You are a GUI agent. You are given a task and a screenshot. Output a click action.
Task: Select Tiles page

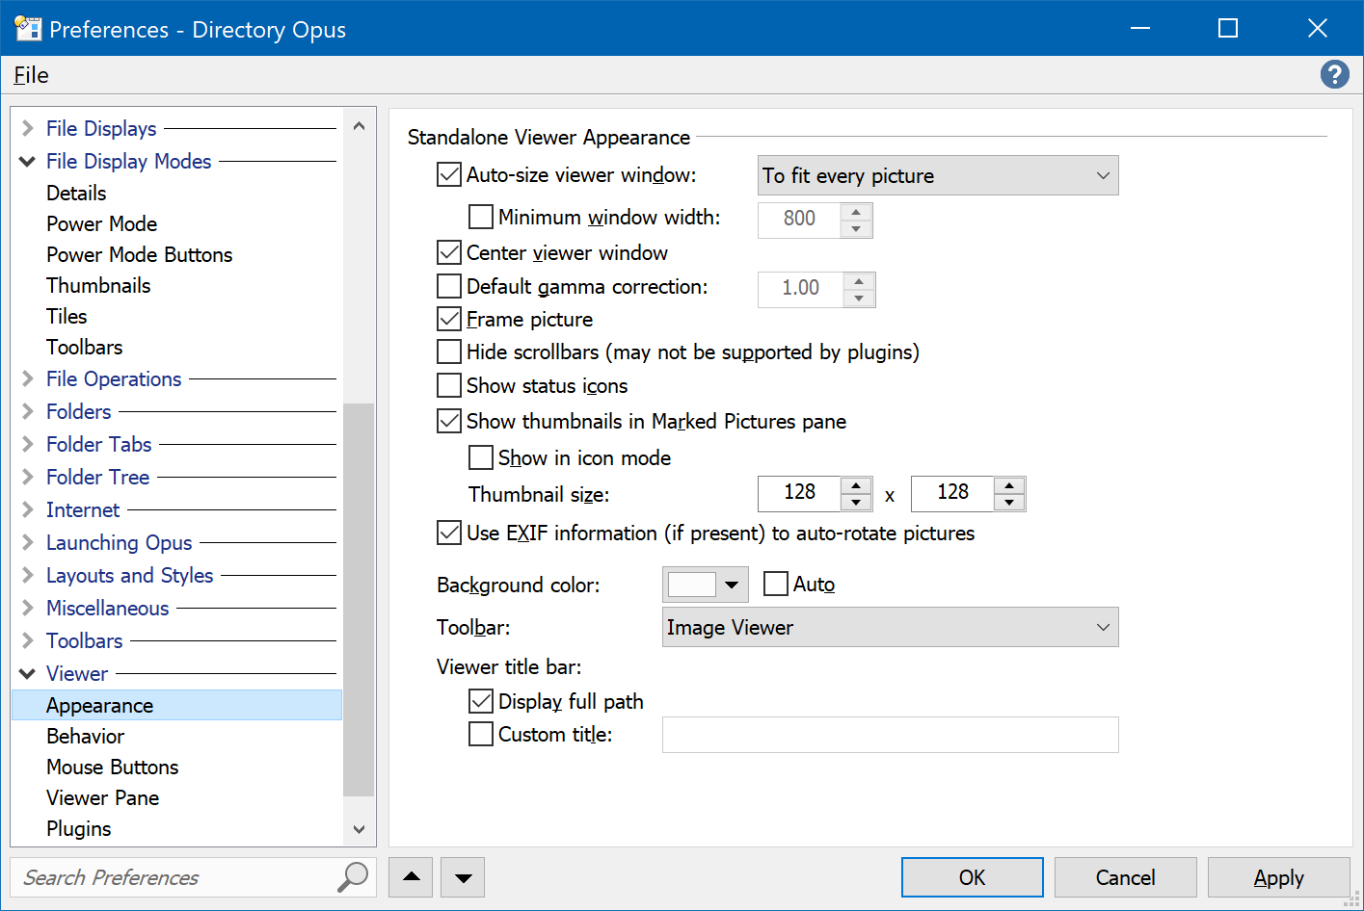pos(67,316)
